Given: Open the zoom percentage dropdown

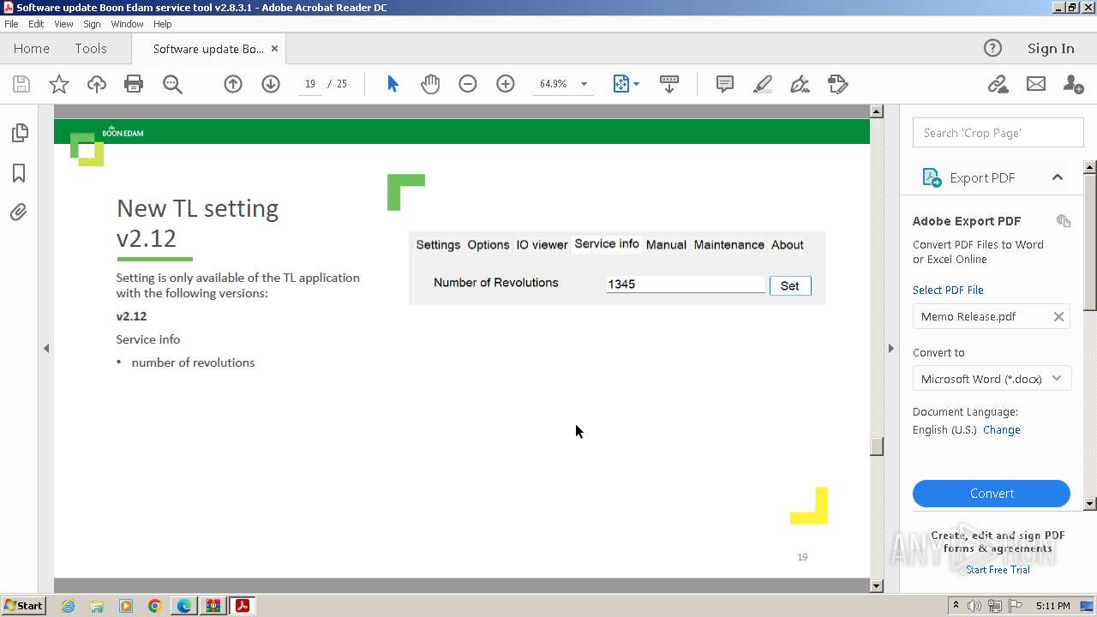Looking at the screenshot, I should [584, 84].
